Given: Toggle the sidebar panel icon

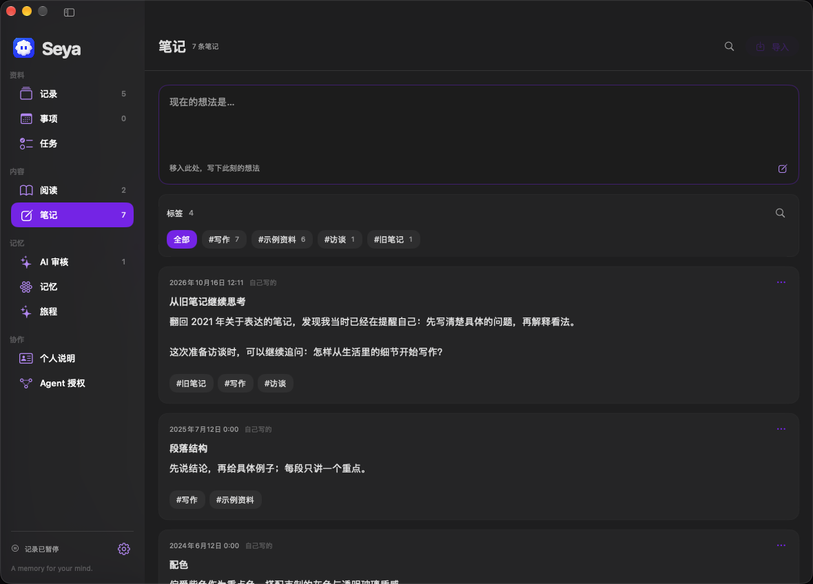Looking at the screenshot, I should click(x=69, y=12).
